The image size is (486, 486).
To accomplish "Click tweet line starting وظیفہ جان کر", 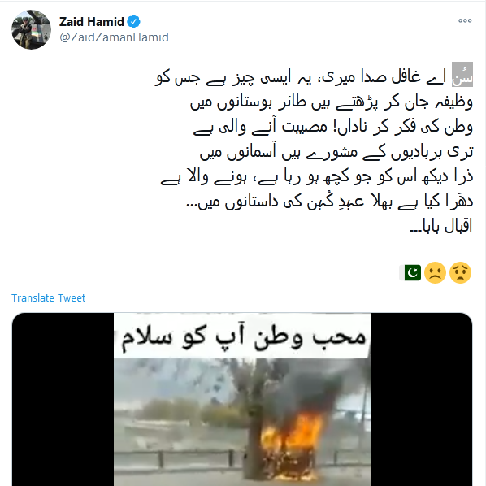I will coord(332,102).
